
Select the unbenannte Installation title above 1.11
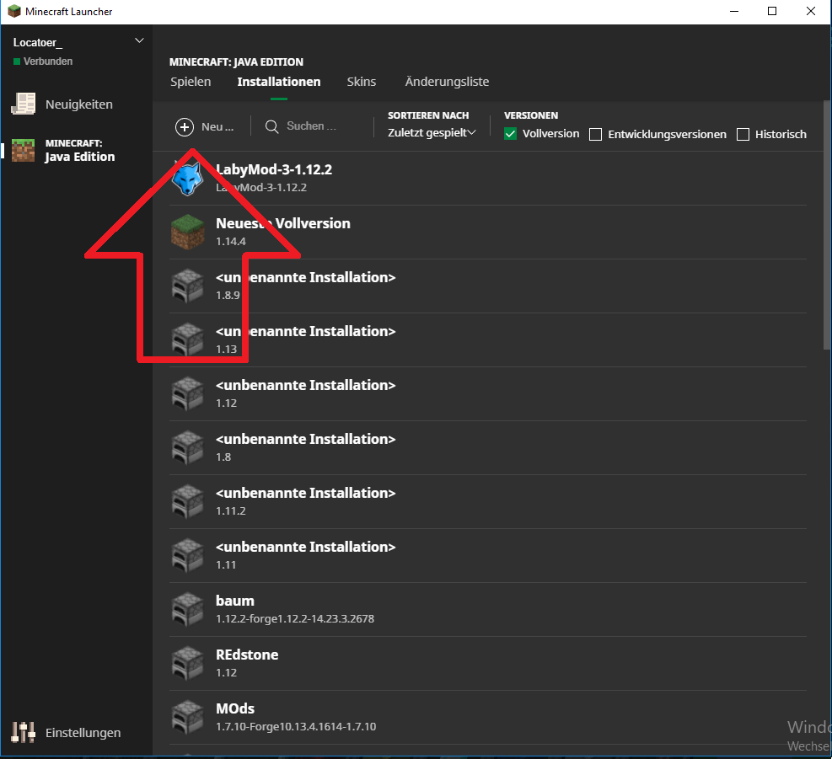pos(306,547)
